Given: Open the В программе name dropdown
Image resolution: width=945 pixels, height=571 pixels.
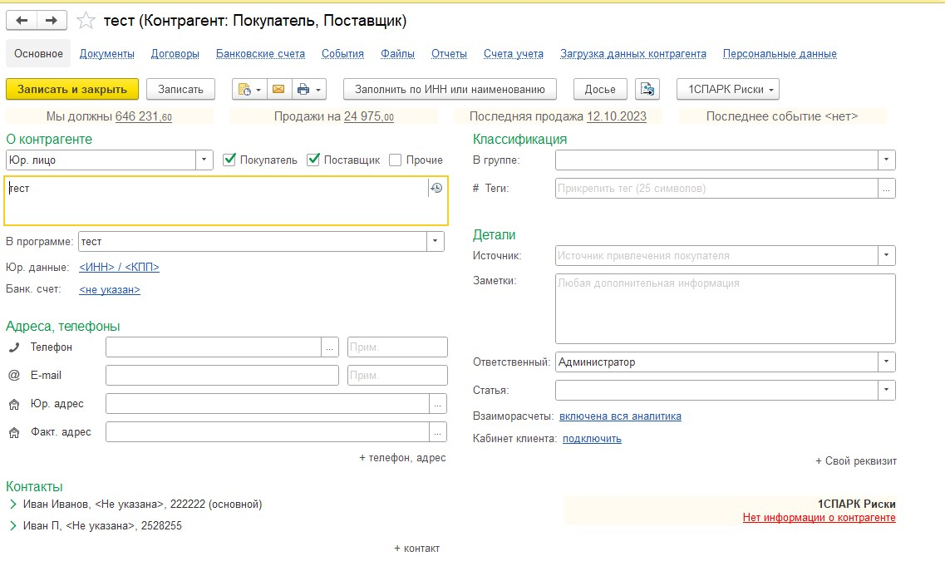Looking at the screenshot, I should 436,241.
